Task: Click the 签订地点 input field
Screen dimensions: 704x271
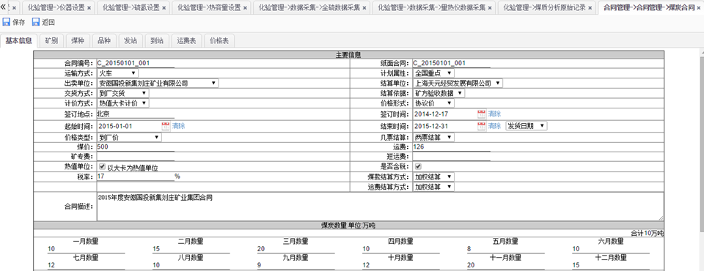Action: tap(136, 114)
